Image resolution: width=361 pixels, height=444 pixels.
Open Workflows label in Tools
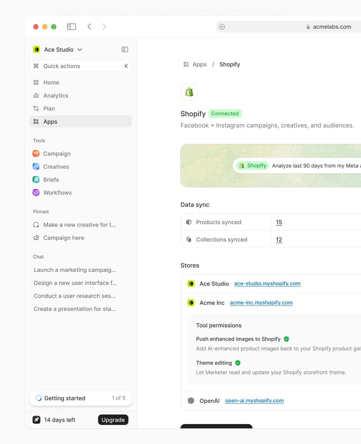(57, 192)
